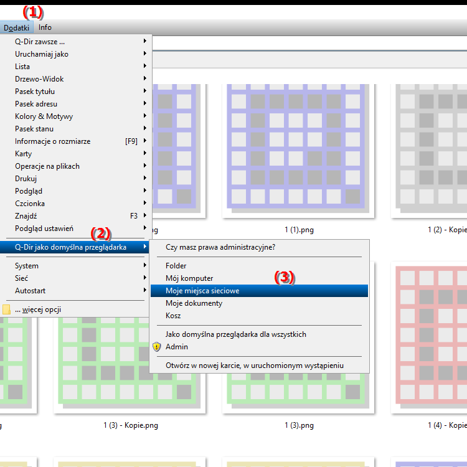Choose 'Moje miejsca sieciowe' option
The height and width of the screenshot is (467, 467).
(x=259, y=291)
